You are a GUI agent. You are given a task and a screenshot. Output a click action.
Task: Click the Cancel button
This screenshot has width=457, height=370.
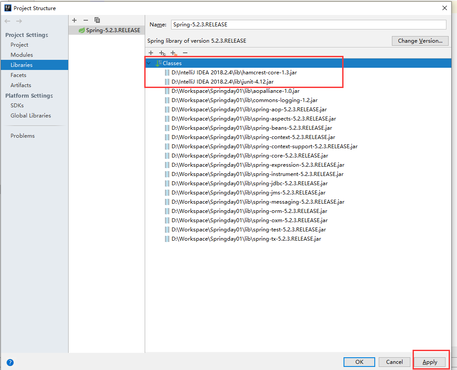click(x=394, y=362)
